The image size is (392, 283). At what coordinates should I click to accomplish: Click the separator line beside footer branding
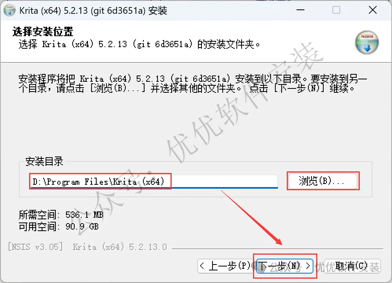tap(277, 249)
